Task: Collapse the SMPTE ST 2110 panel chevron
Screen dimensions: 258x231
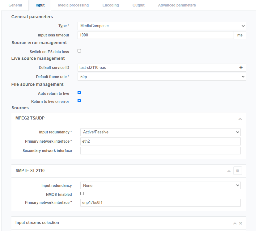Action: (229, 171)
